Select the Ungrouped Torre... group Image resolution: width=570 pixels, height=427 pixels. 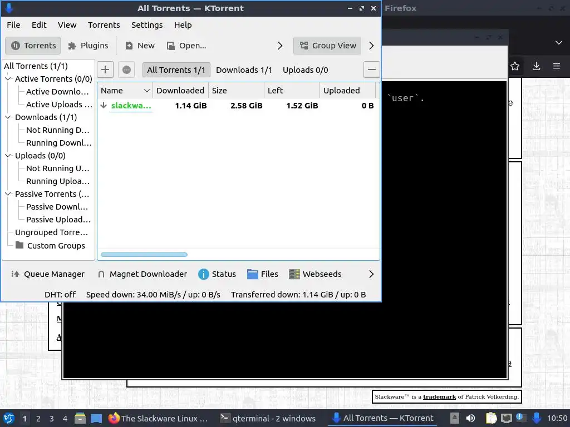point(51,232)
